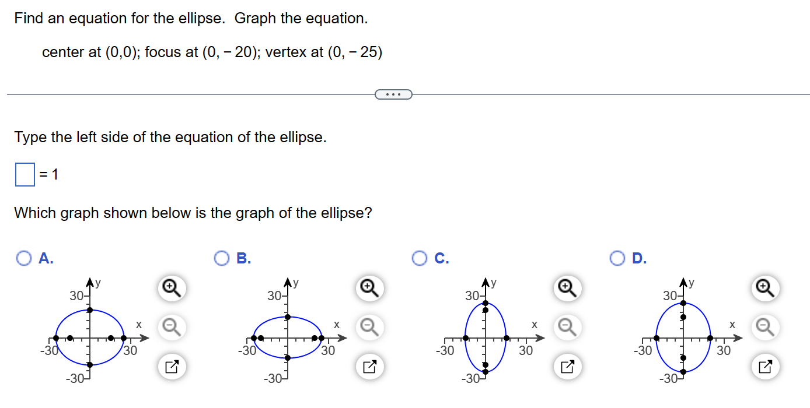This screenshot has width=810, height=408.
Task: Click the zoom-in magnifier for graph A
Action: click(x=171, y=288)
